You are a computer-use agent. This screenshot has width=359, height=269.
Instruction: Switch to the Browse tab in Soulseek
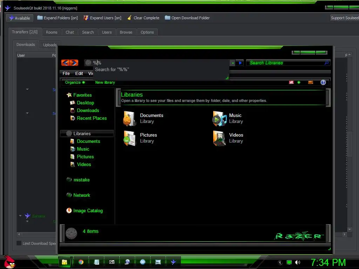(126, 32)
